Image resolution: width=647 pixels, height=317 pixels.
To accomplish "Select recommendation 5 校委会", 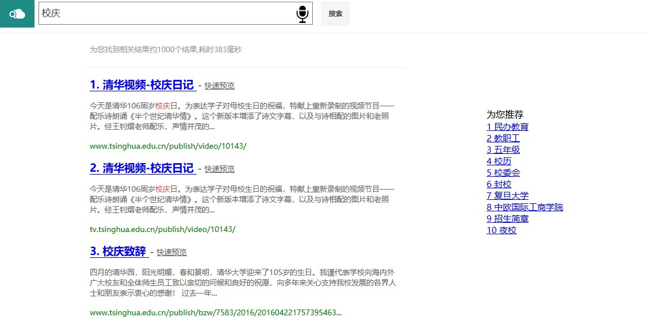I will [503, 173].
